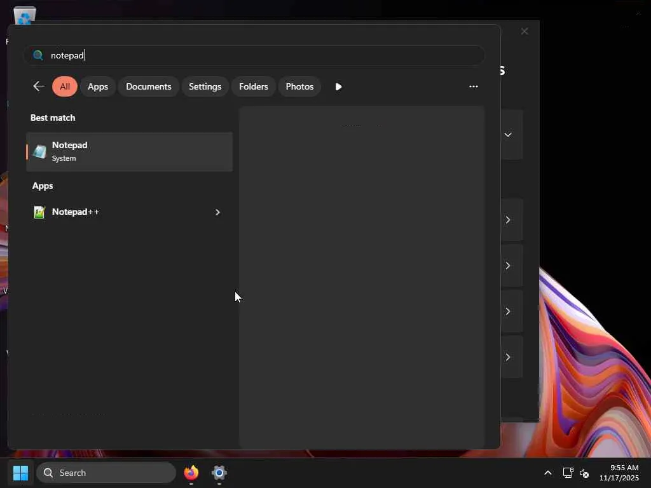Screen dimensions: 651x488
Task: Switch to the Folders filter tab
Action: point(254,86)
